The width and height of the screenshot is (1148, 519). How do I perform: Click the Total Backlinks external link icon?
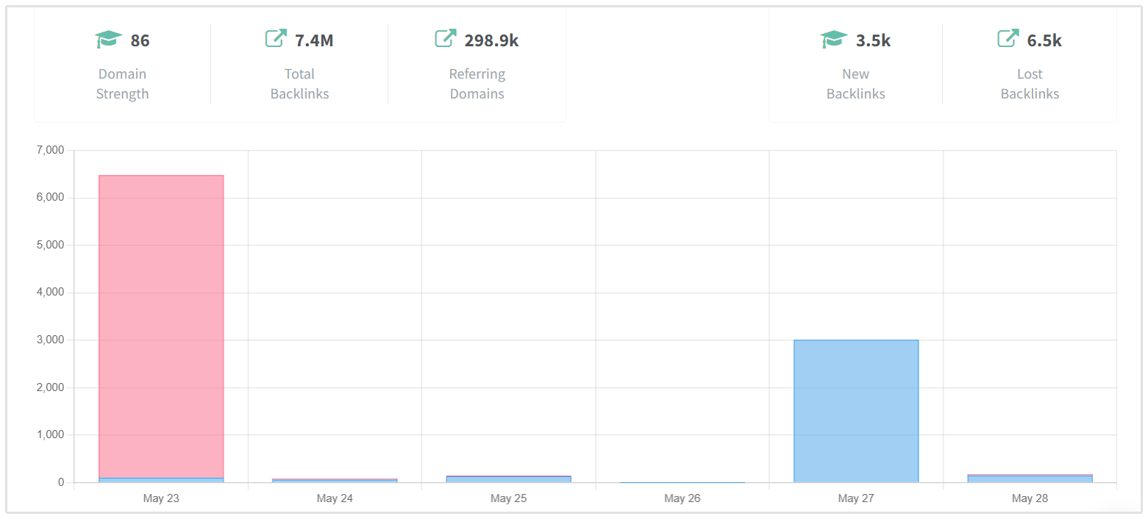276,38
